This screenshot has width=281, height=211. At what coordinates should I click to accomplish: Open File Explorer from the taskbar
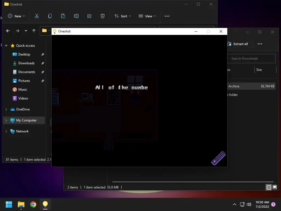click(21, 204)
